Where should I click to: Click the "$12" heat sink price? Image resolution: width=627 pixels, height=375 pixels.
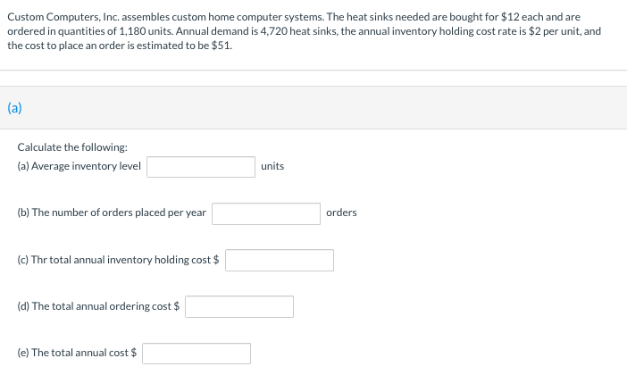coord(512,17)
